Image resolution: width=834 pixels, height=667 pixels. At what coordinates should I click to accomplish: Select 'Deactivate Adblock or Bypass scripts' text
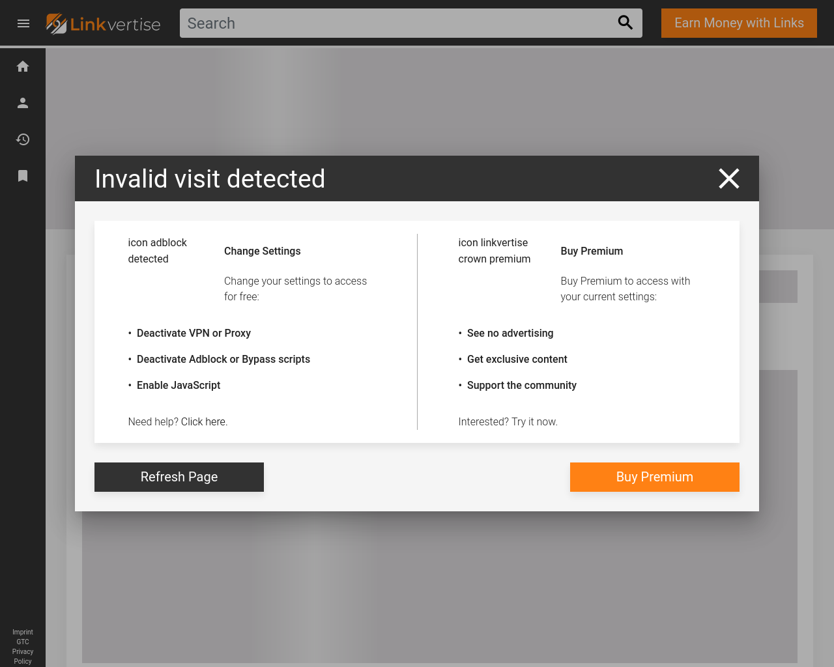[223, 359]
